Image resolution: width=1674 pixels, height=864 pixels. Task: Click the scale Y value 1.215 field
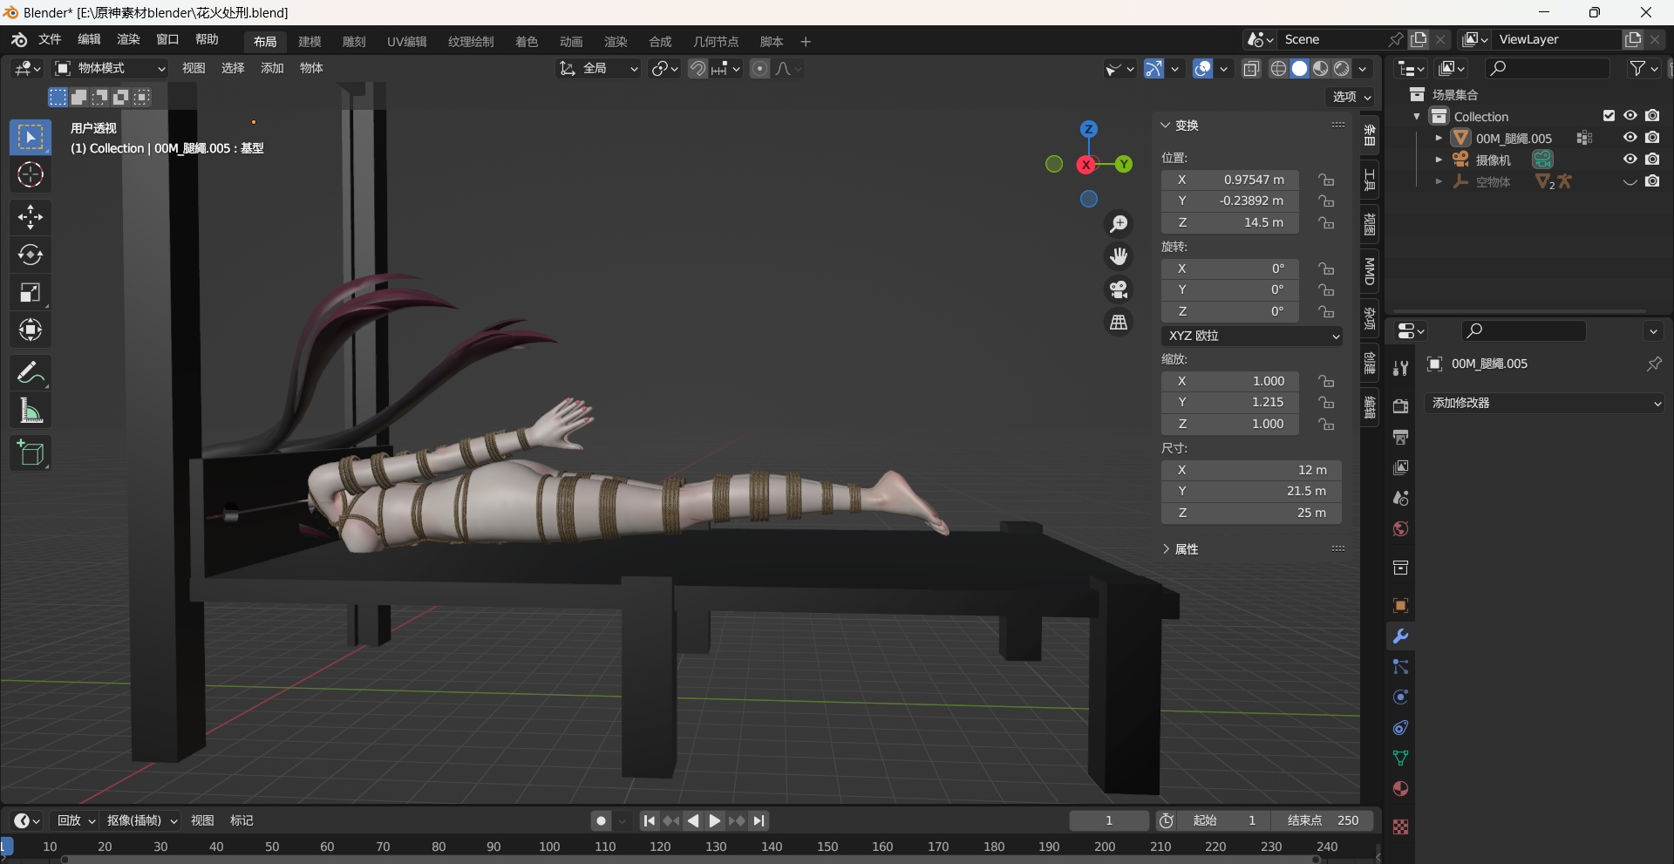pyautogui.click(x=1230, y=403)
